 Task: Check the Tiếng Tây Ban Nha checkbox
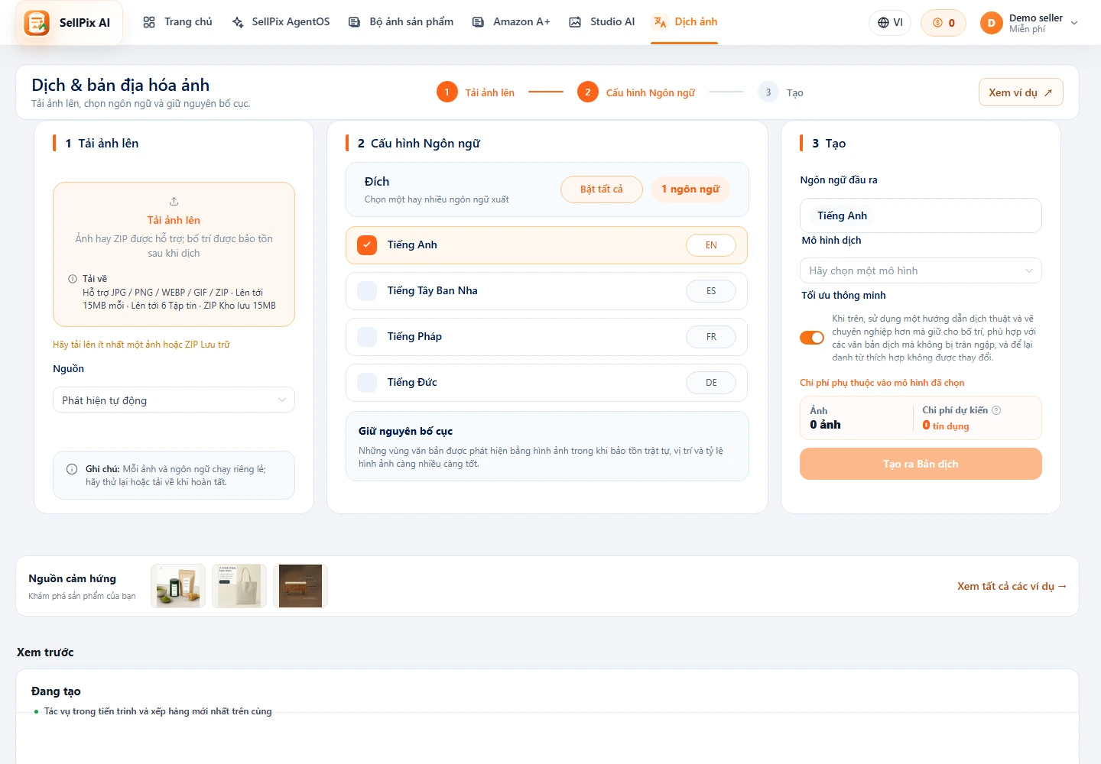pyautogui.click(x=367, y=291)
